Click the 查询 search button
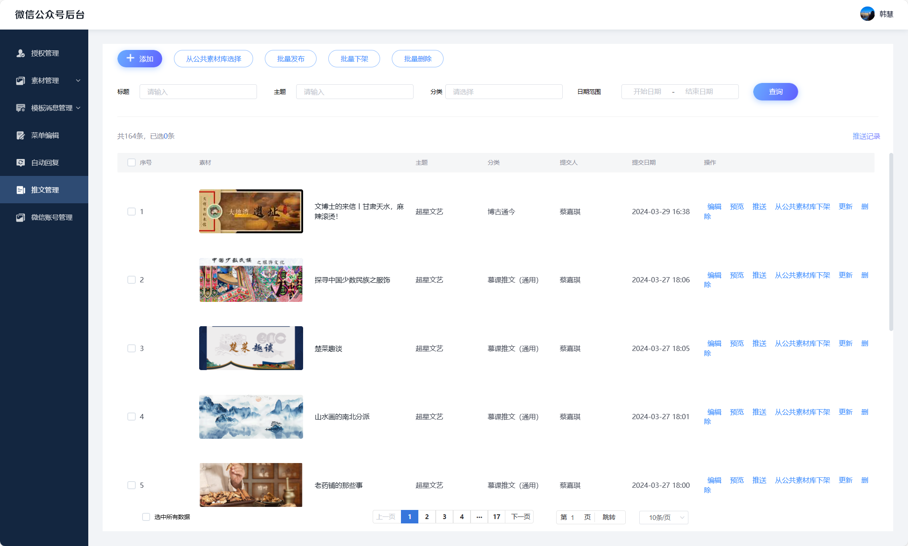The image size is (908, 546). [x=775, y=92]
